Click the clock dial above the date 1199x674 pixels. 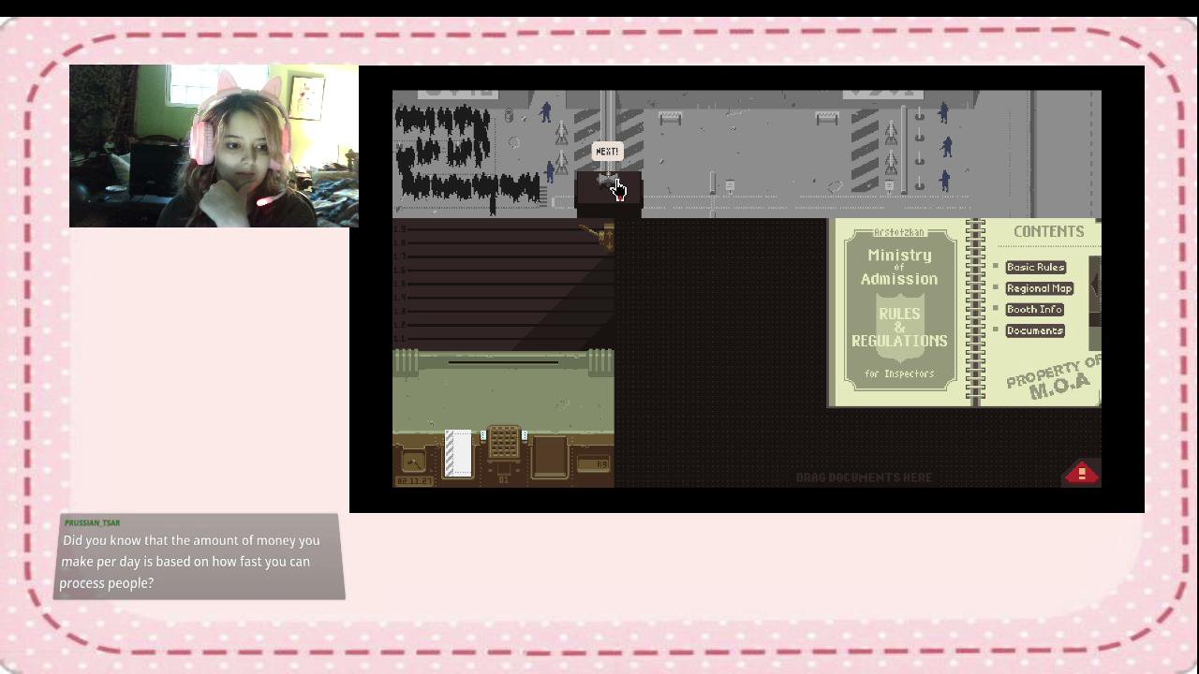[413, 462]
